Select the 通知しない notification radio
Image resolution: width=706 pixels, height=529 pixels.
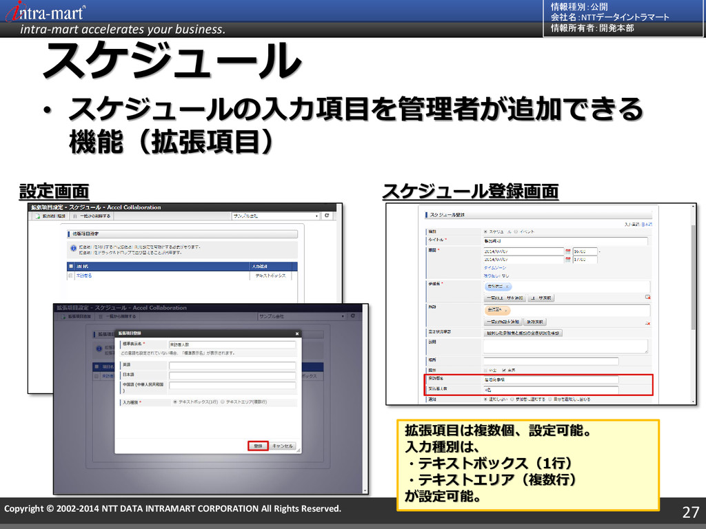click(x=486, y=399)
